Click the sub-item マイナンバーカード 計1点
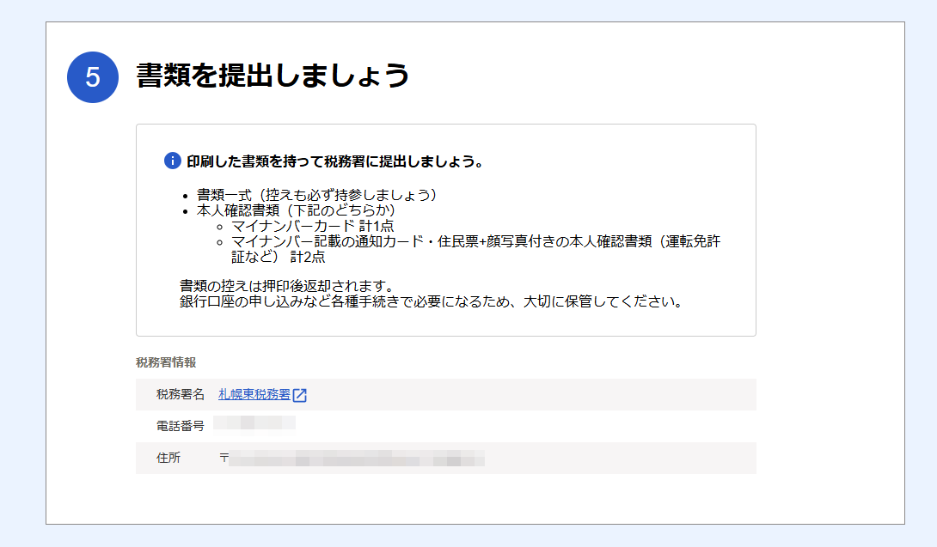This screenshot has width=937, height=547. coord(313,226)
